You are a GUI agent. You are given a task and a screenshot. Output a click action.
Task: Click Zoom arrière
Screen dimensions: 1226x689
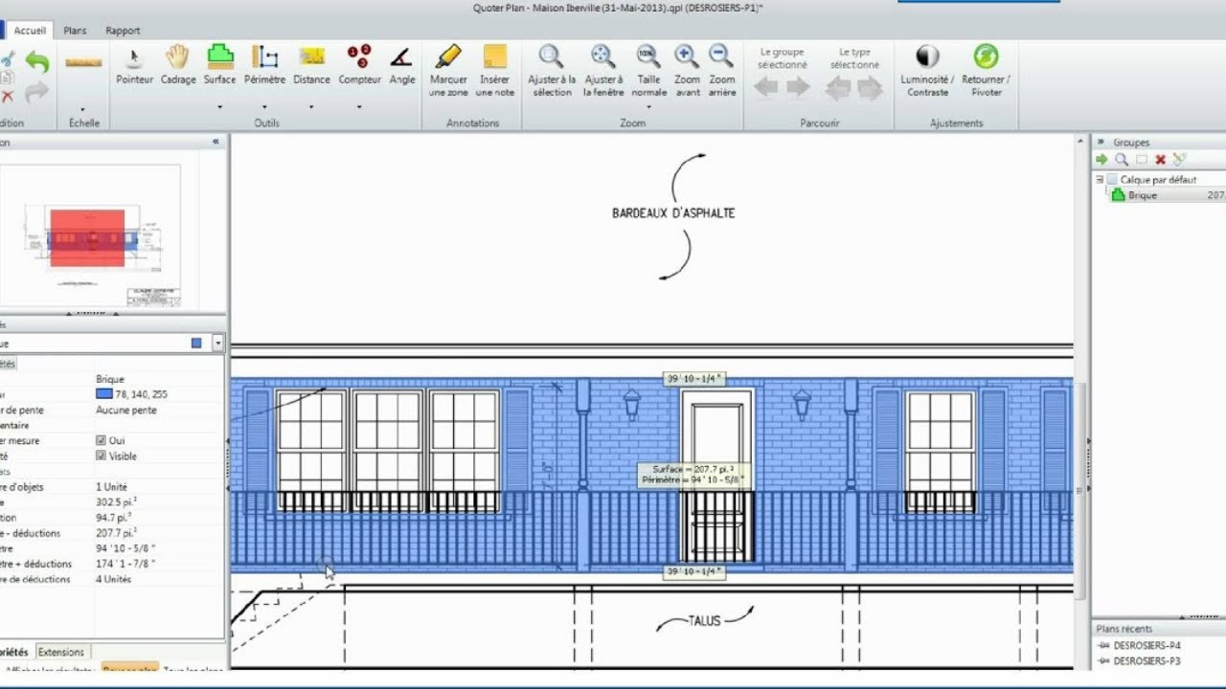click(722, 70)
